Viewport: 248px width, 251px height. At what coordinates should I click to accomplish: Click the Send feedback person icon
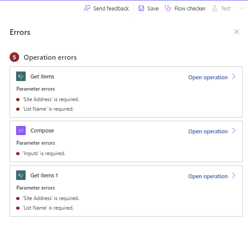(x=87, y=8)
